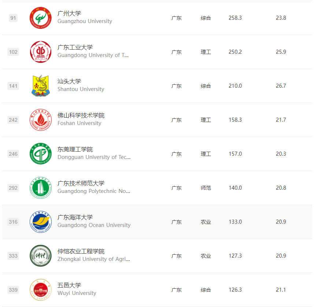
Task: Click the Wuyi University logo
Action: tap(41, 290)
